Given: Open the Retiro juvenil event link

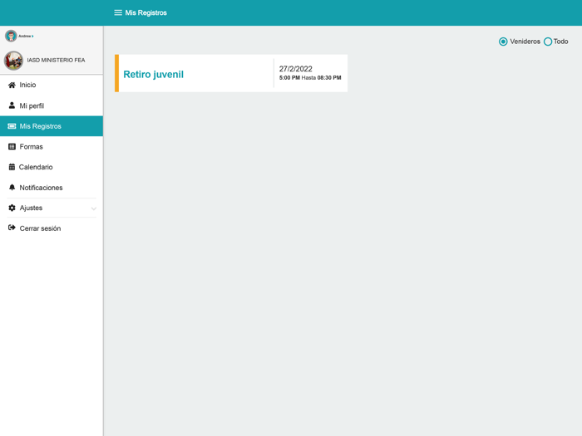Looking at the screenshot, I should [153, 74].
